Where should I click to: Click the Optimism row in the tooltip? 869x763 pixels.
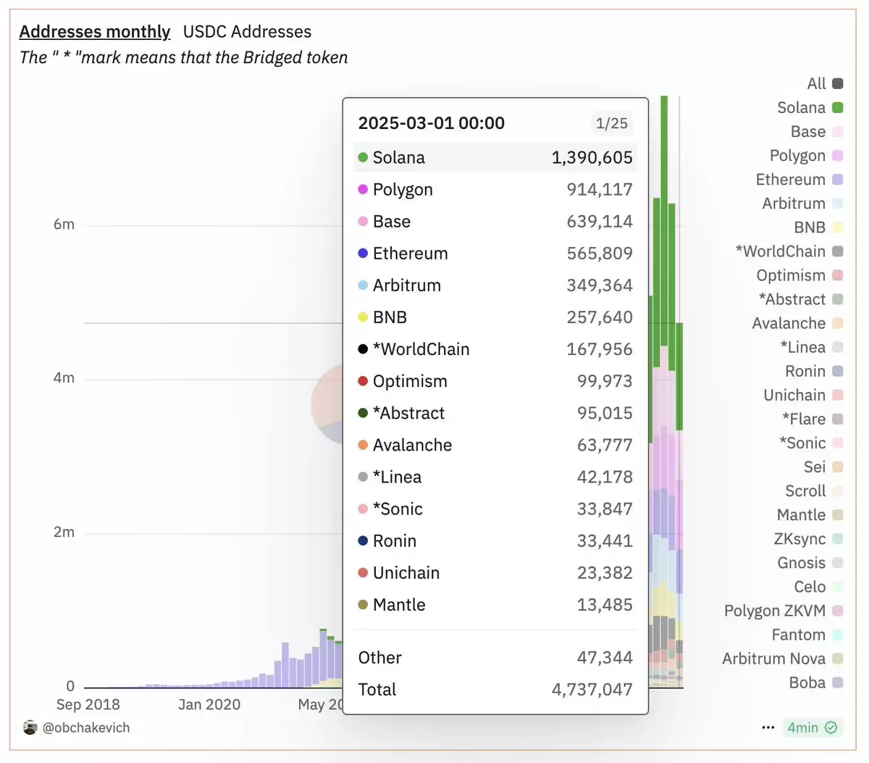tap(495, 380)
